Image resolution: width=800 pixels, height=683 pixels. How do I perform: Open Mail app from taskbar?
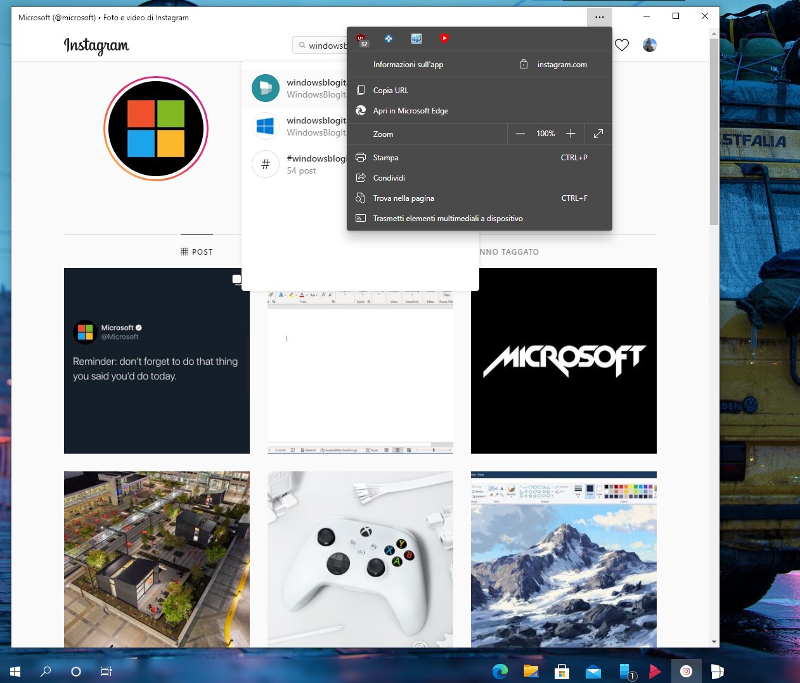coord(593,671)
